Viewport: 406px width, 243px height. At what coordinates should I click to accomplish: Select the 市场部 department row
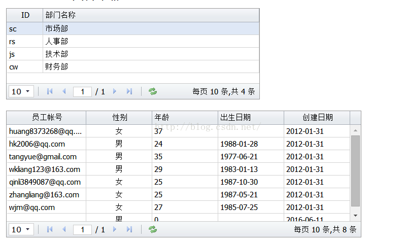tap(133, 28)
